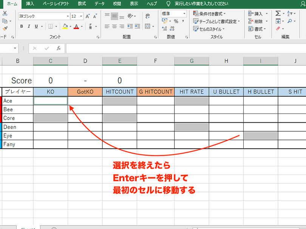Apply comma style format
Screen dimensions: 306x229
click(x=183, y=21)
